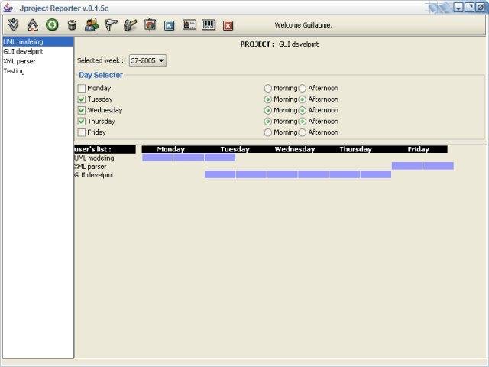Image resolution: width=489 pixels, height=367 pixels.
Task: Click XML parser row label in schedule
Action: 90,167
